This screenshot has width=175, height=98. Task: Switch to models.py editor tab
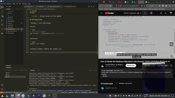click(40, 7)
